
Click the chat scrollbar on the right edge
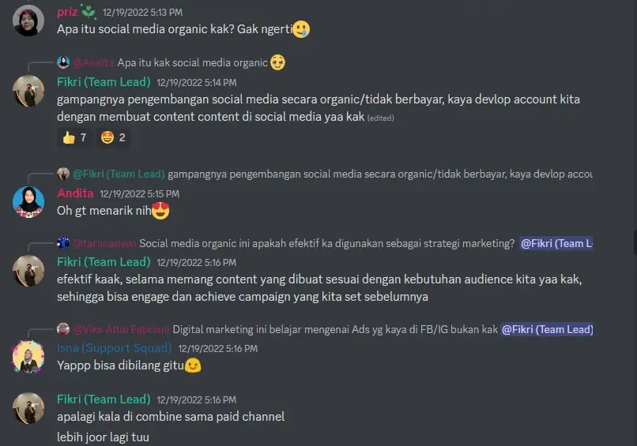pos(635,242)
